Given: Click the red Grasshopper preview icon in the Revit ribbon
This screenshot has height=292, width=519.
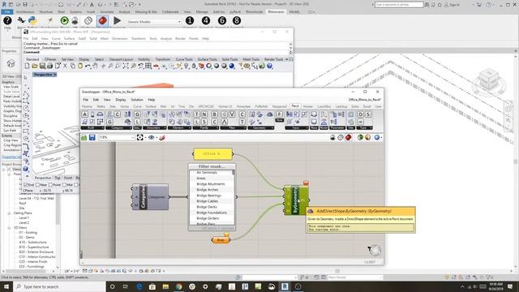Looking at the screenshot, I should pyautogui.click(x=103, y=20).
